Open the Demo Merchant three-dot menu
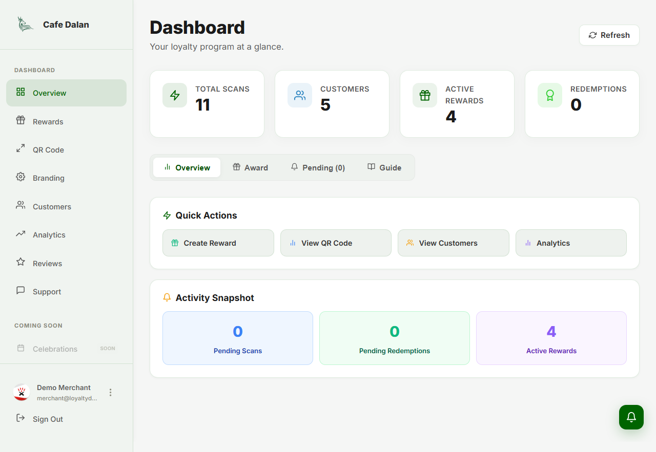Image resolution: width=656 pixels, height=452 pixels. pos(110,392)
